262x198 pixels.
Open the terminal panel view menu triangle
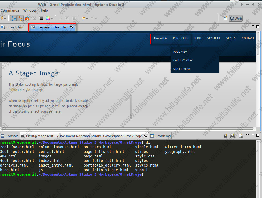(248, 135)
